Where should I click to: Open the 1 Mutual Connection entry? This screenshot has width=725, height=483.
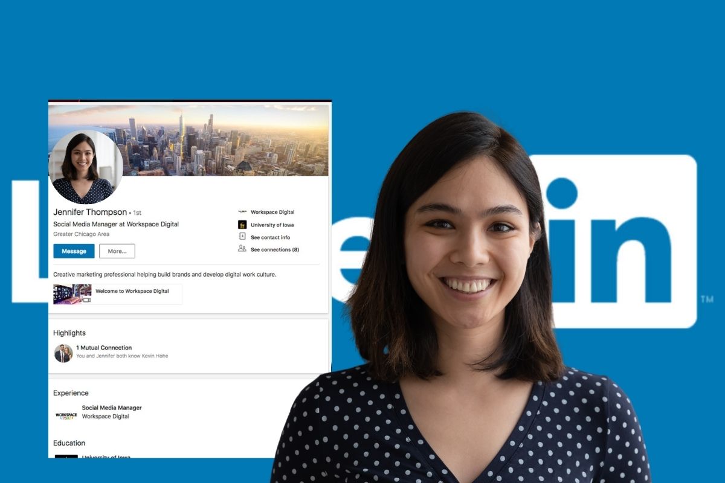(x=104, y=348)
